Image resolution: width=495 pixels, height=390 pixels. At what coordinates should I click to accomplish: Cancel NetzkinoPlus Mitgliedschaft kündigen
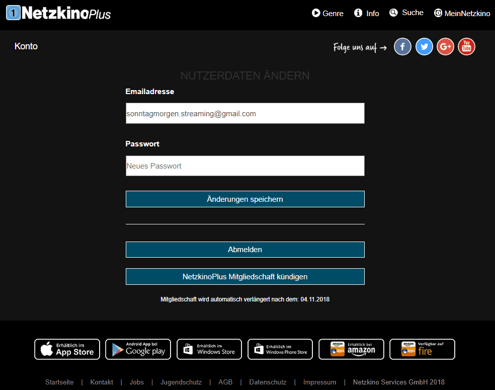point(245,277)
